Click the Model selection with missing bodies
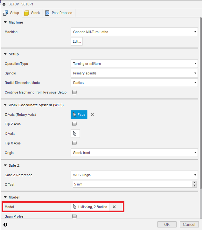The image size is (202, 230). tap(90, 207)
